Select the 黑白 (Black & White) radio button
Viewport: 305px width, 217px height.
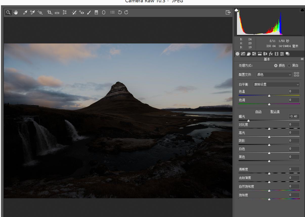point(289,65)
